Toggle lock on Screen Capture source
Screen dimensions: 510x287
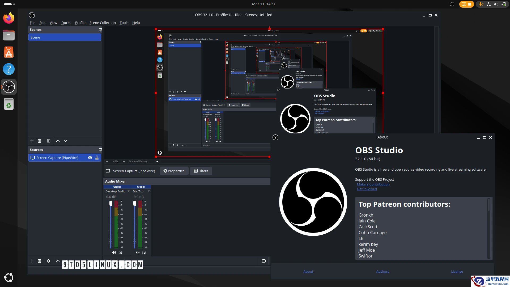pyautogui.click(x=97, y=158)
